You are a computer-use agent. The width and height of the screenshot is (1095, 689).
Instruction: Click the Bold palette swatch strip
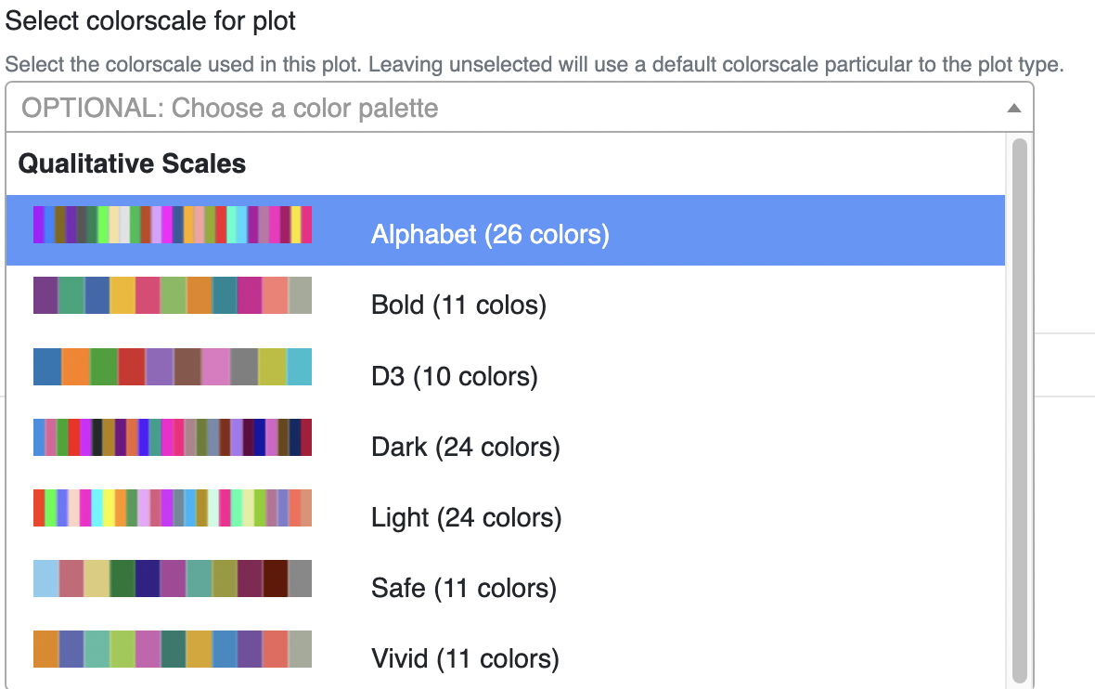coord(172,294)
